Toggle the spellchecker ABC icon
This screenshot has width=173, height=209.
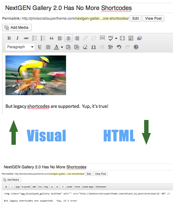point(111,38)
